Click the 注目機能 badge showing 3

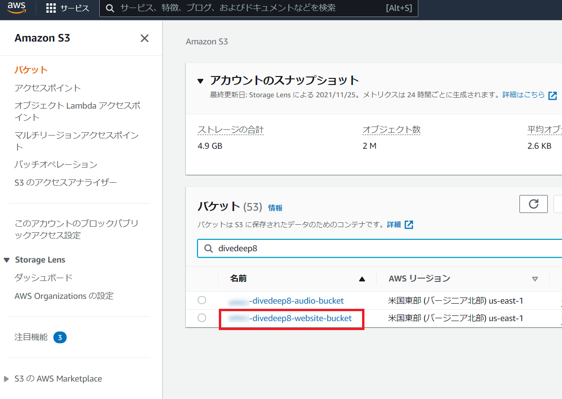[x=60, y=338]
